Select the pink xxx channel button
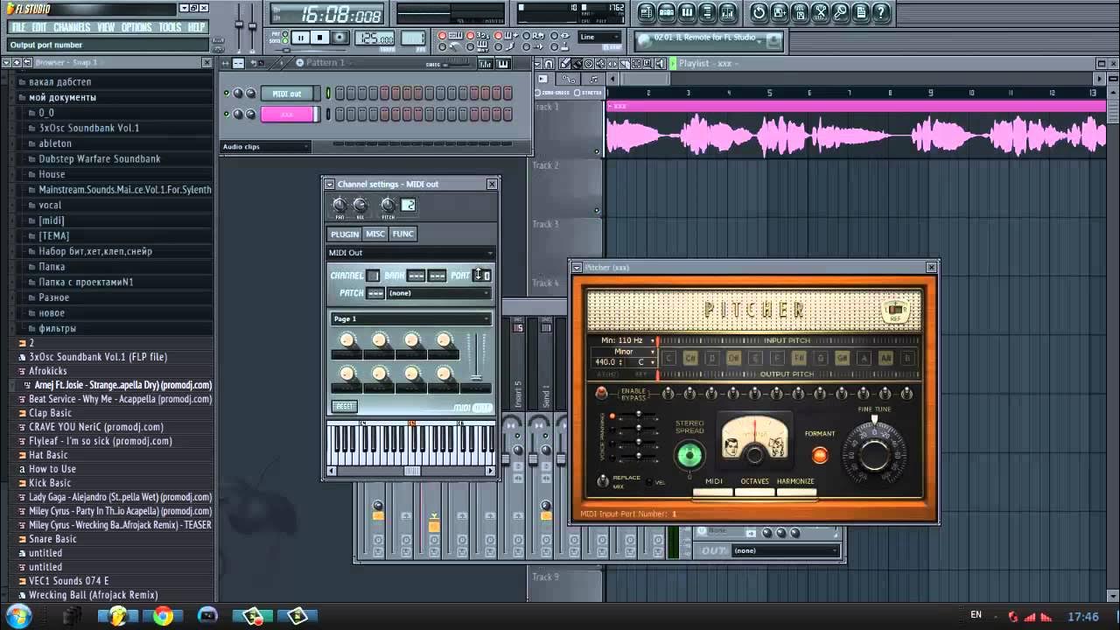 click(287, 115)
